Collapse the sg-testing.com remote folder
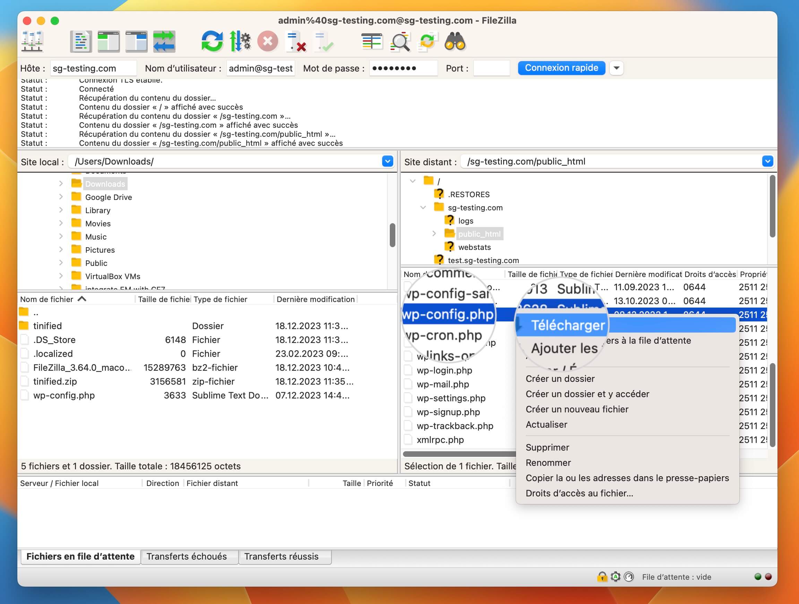Viewport: 799px width, 604px height. click(x=423, y=208)
